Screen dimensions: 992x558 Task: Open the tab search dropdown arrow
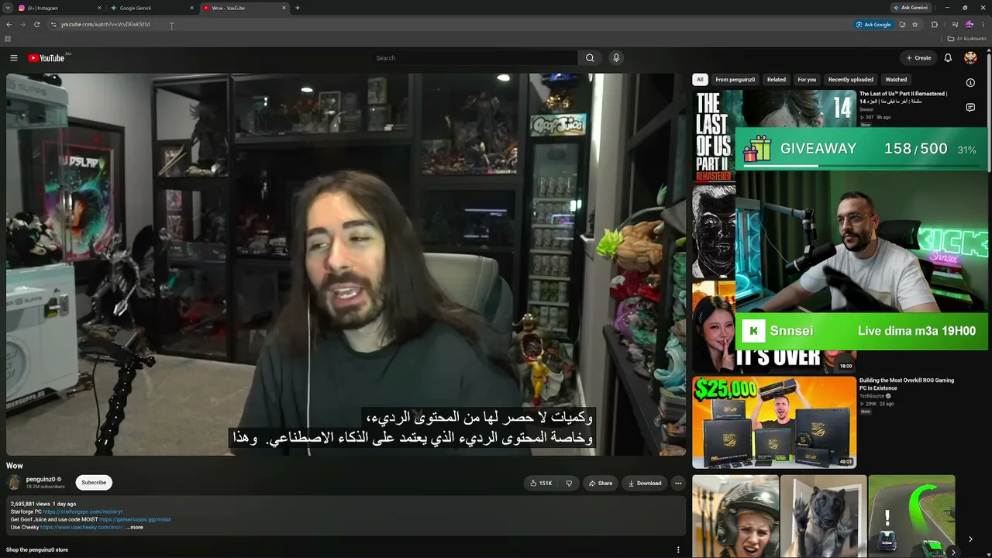(8, 8)
